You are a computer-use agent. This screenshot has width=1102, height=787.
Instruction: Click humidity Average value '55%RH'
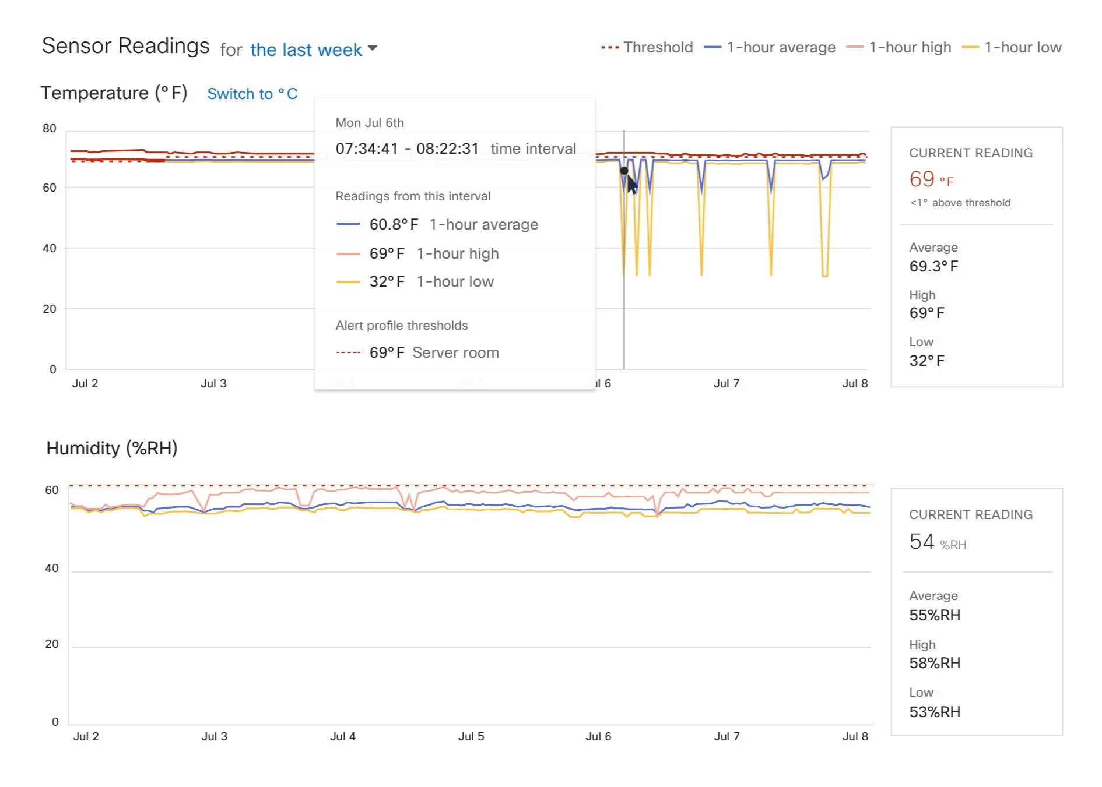935,615
